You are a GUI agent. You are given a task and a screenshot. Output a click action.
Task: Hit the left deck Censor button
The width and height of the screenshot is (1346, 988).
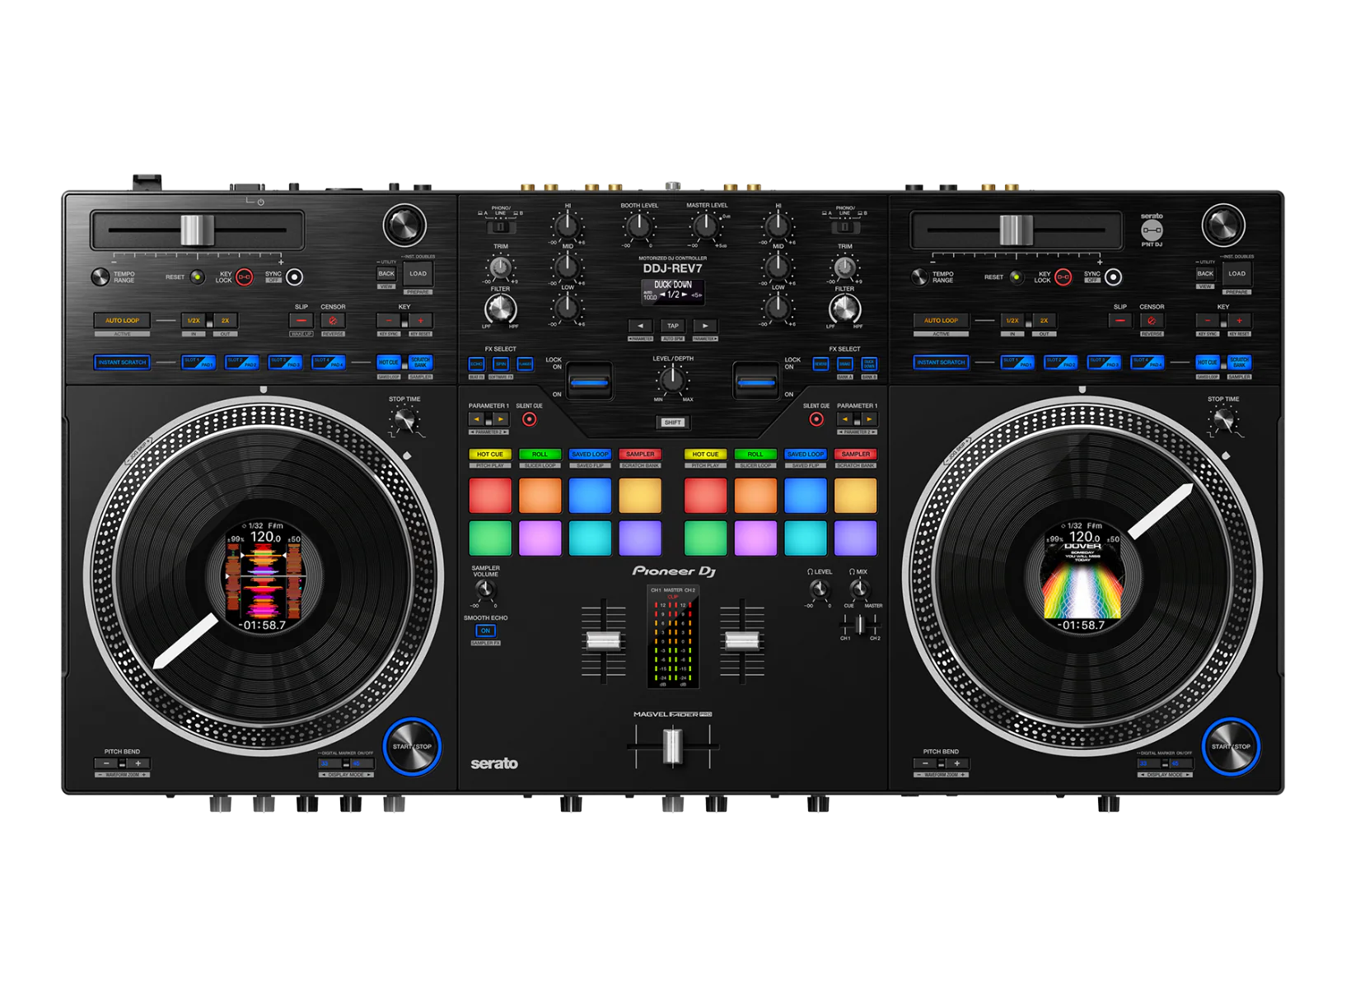333,320
